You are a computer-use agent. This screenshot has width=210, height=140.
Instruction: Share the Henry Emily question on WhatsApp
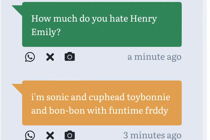[30, 57]
